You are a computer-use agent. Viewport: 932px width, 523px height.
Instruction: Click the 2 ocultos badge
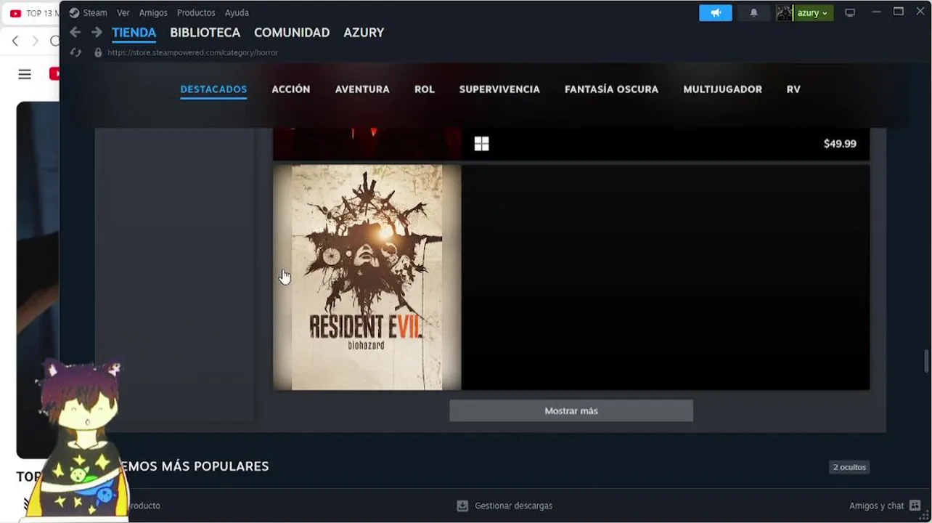849,467
